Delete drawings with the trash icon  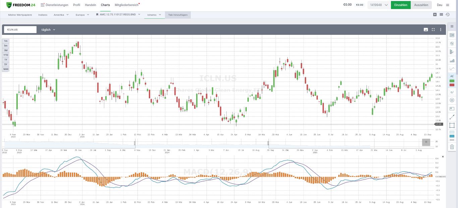point(452,146)
